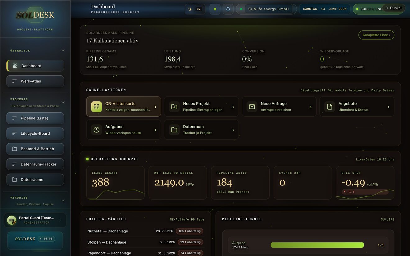
Task: Open Werk-Atlas in the sidebar
Action: pyautogui.click(x=35, y=81)
